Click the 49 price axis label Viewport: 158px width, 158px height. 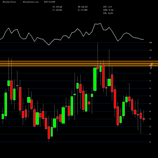[x=150, y=134]
